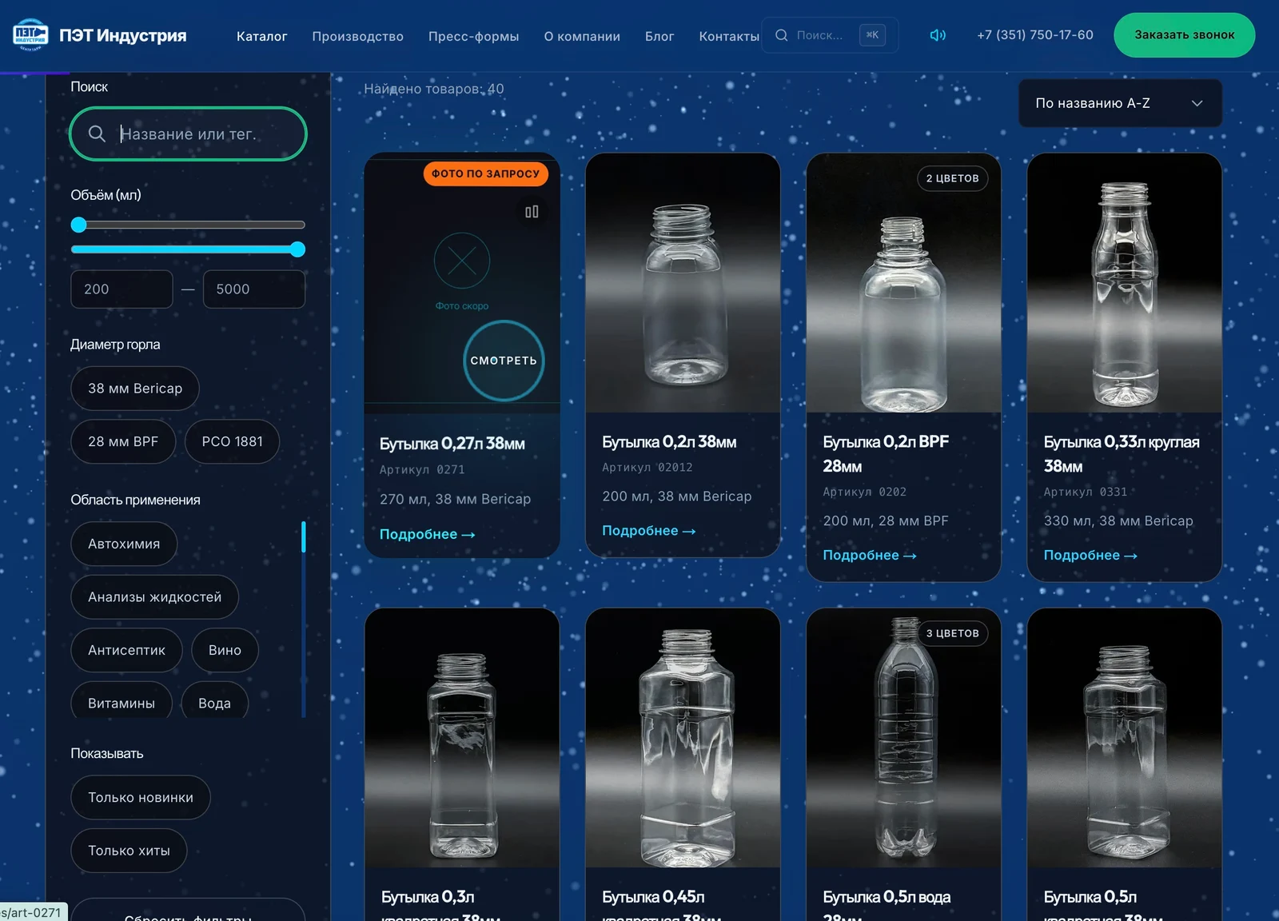Toggle the 28 мм BPF neck filter
This screenshot has width=1279, height=921.
123,441
